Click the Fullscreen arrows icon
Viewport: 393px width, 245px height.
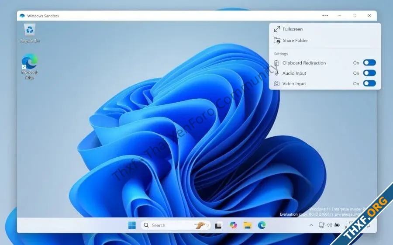click(x=277, y=29)
